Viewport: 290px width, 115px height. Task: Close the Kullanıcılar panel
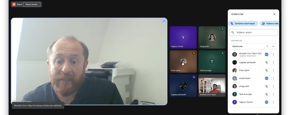[274, 14]
